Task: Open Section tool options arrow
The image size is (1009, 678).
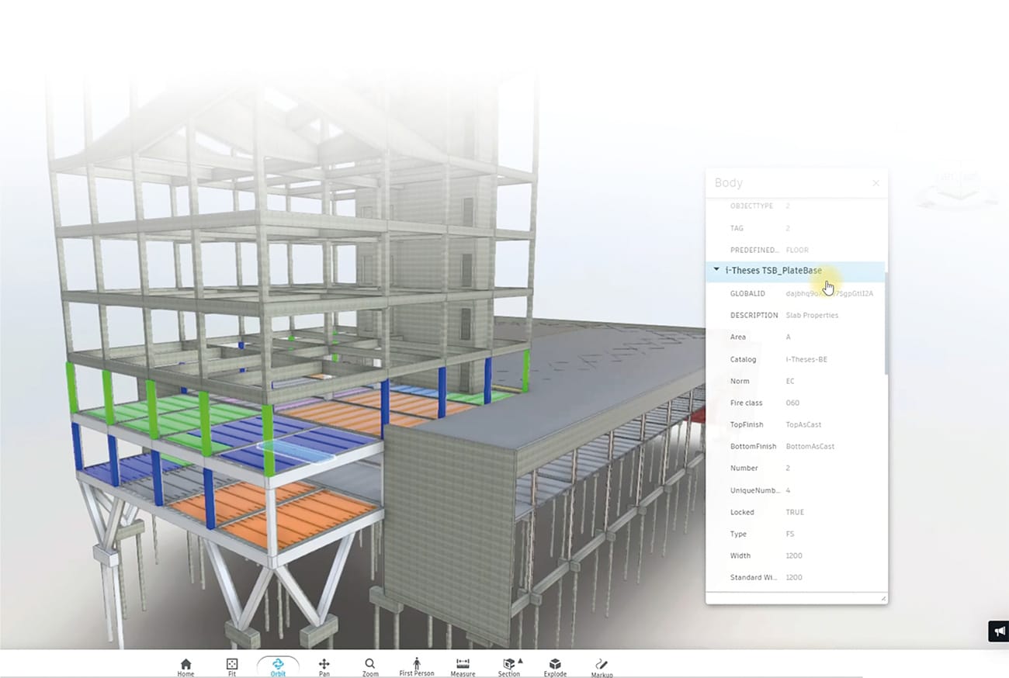Action: [x=520, y=661]
